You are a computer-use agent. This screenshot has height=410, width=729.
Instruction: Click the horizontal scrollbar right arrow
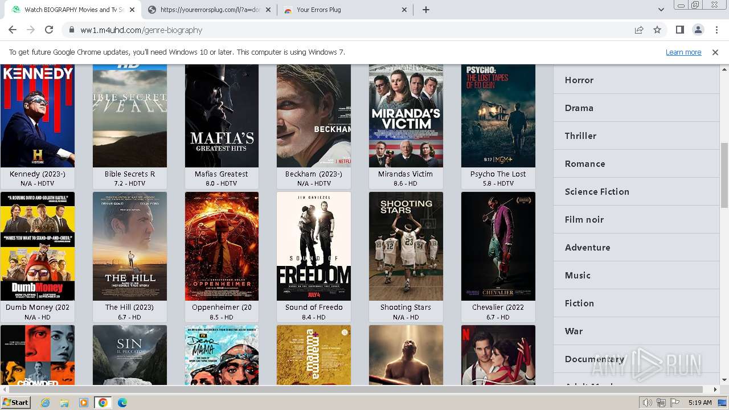pos(715,389)
